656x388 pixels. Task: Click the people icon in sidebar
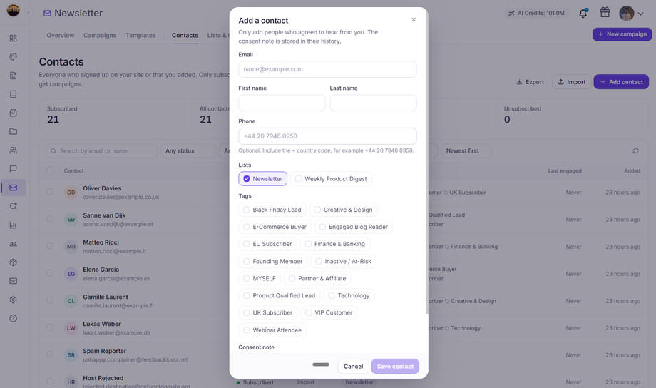14,150
